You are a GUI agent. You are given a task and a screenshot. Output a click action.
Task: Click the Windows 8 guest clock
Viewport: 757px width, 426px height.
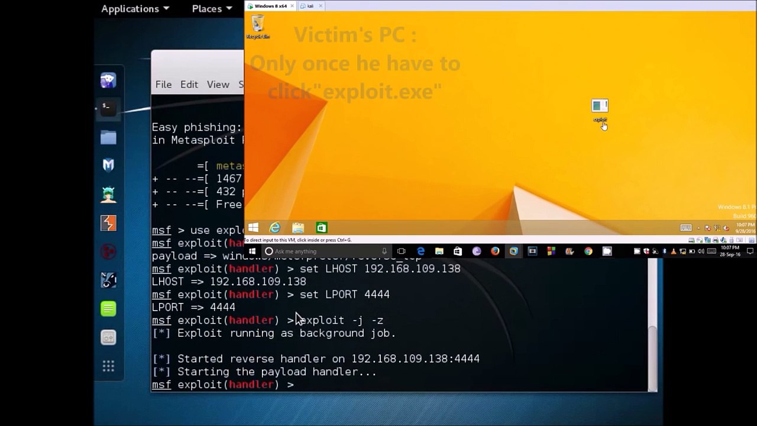point(746,228)
